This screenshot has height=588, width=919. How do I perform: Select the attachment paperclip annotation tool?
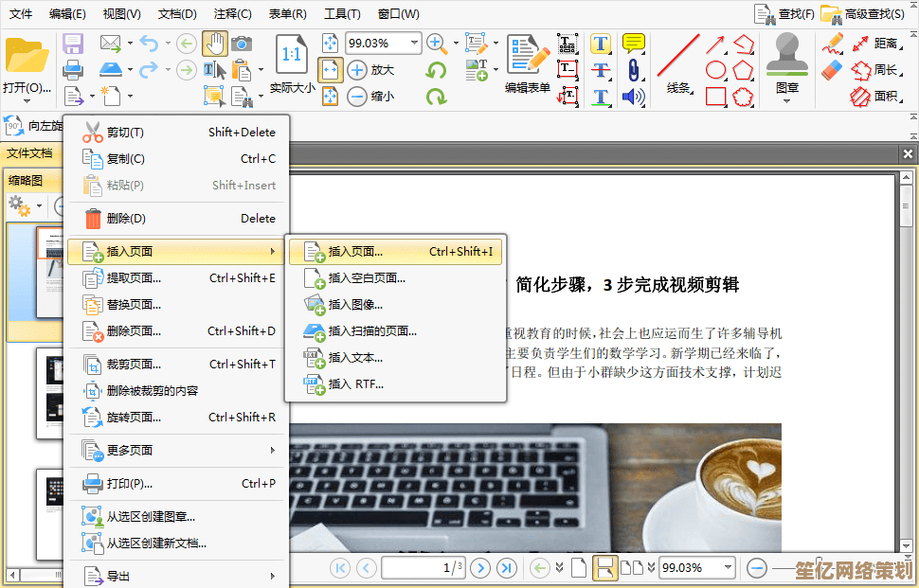tap(633, 70)
